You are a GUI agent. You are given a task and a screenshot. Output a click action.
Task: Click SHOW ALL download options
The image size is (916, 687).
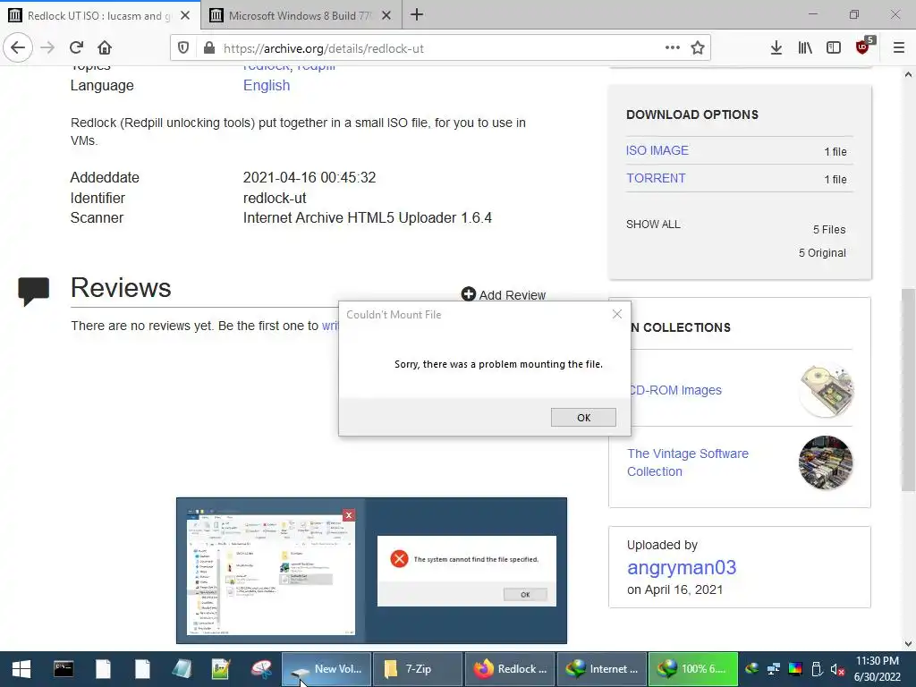(653, 225)
